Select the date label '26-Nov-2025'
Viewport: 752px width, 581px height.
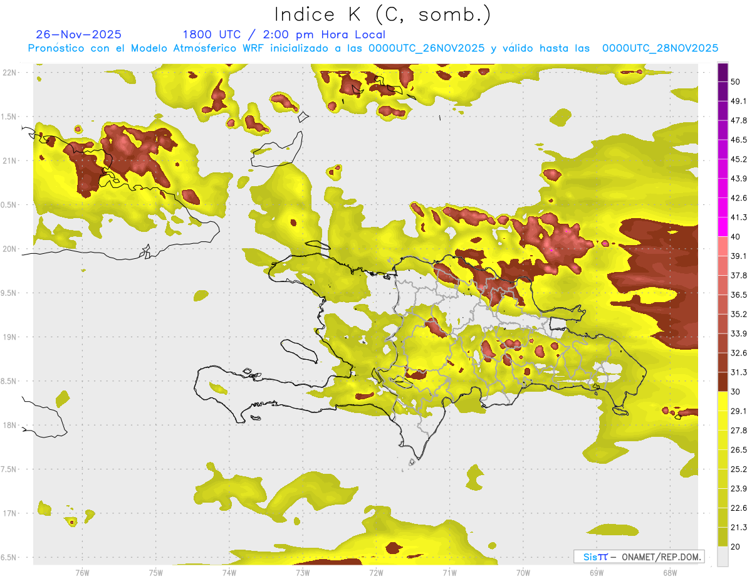79,34
